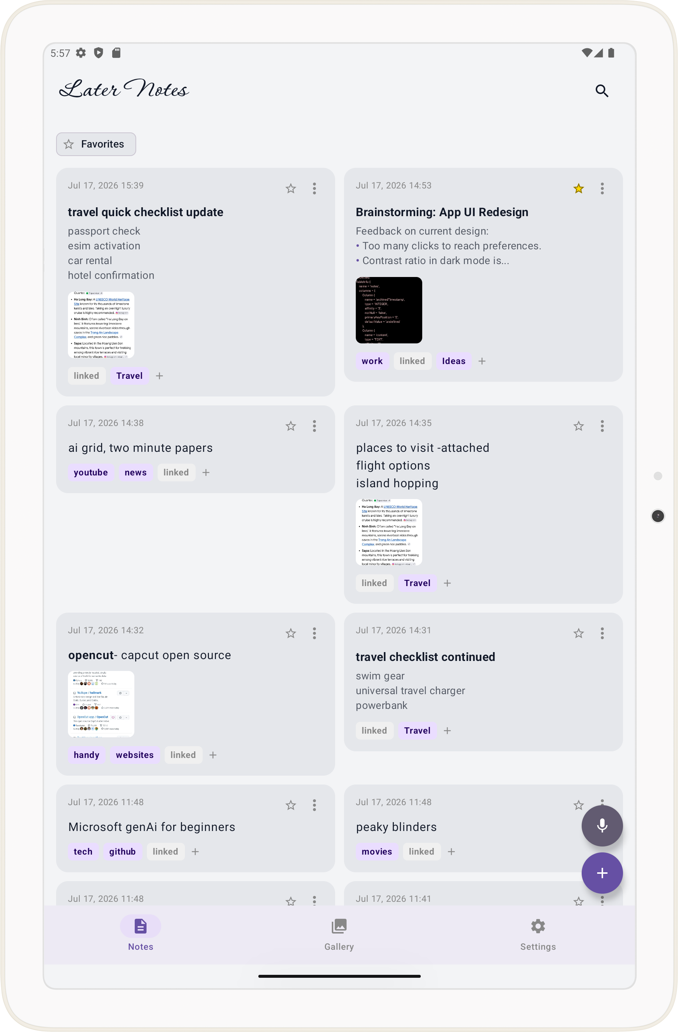Screen dimensions: 678x1032
Task: Add tag to ai grid note
Action: pyautogui.click(x=206, y=472)
